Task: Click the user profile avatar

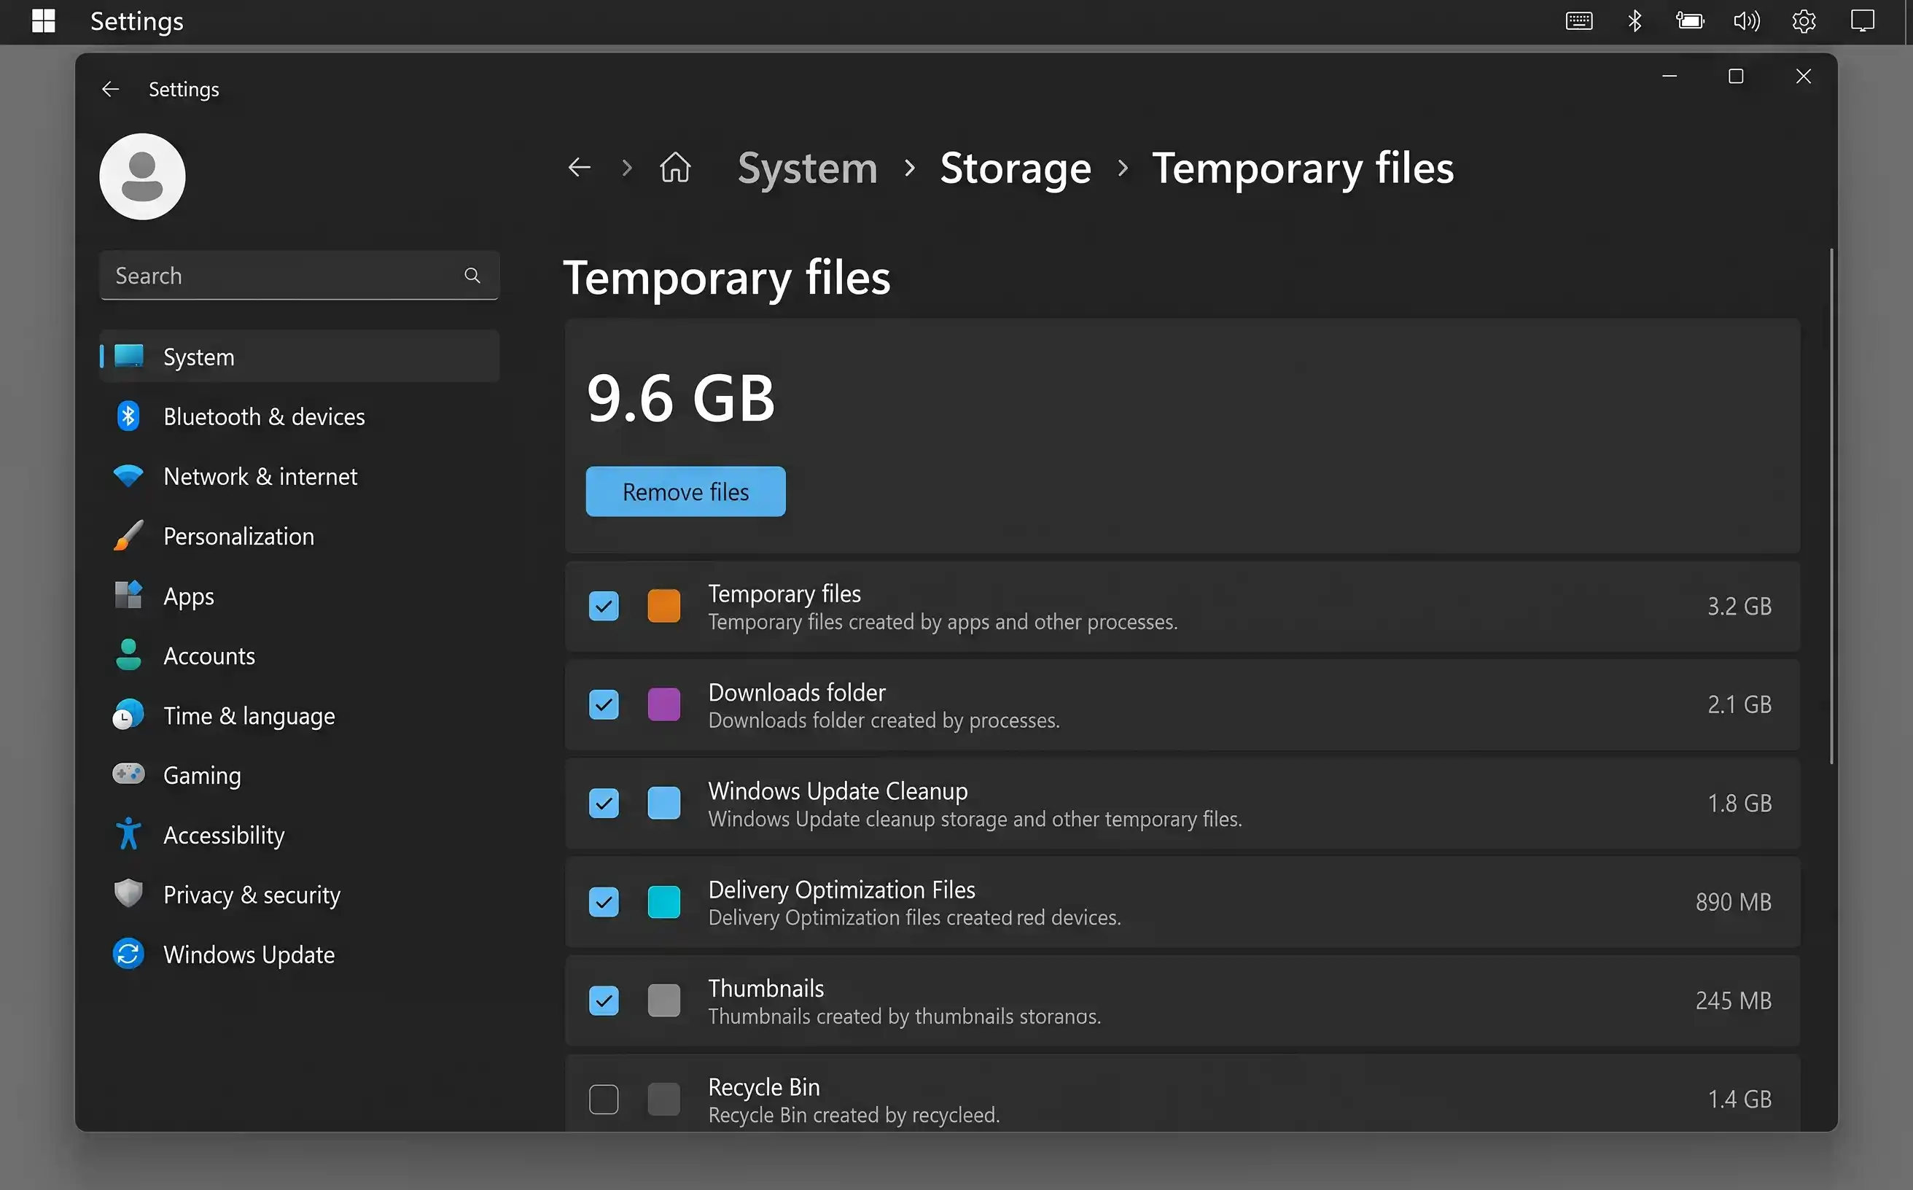Action: click(x=142, y=176)
